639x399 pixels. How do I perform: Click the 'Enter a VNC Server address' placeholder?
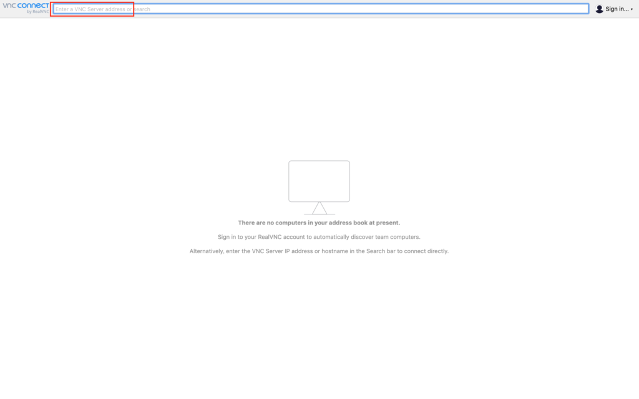click(94, 9)
